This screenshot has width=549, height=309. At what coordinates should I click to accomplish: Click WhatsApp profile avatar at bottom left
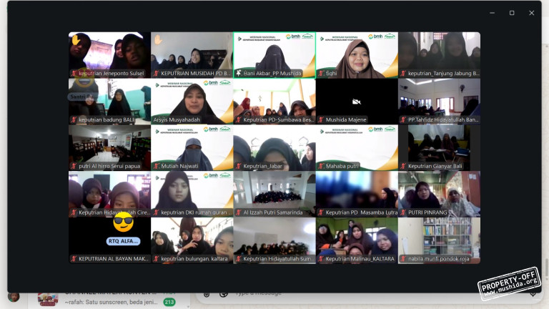click(x=14, y=297)
